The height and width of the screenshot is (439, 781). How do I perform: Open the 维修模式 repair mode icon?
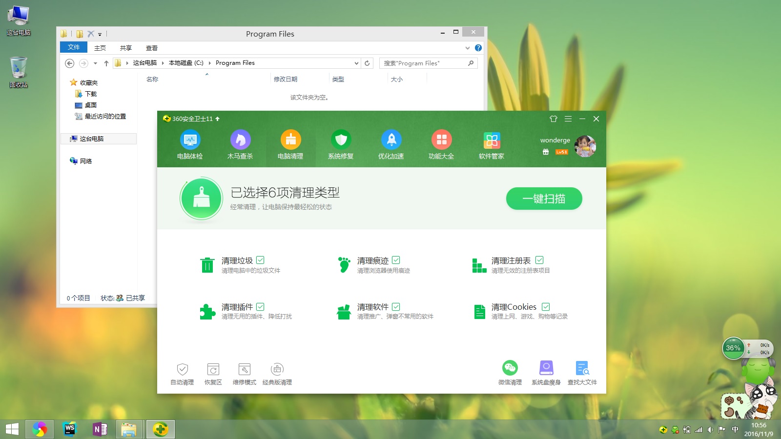[245, 369]
